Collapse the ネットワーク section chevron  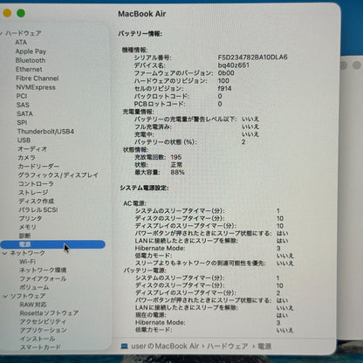5,253
